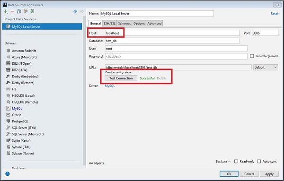Click the import data sources icon
This screenshot has width=284, height=181.
coord(32,11)
